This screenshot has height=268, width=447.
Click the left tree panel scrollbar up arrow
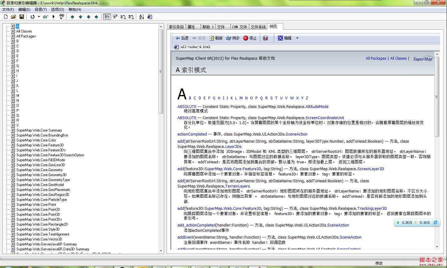(161, 27)
